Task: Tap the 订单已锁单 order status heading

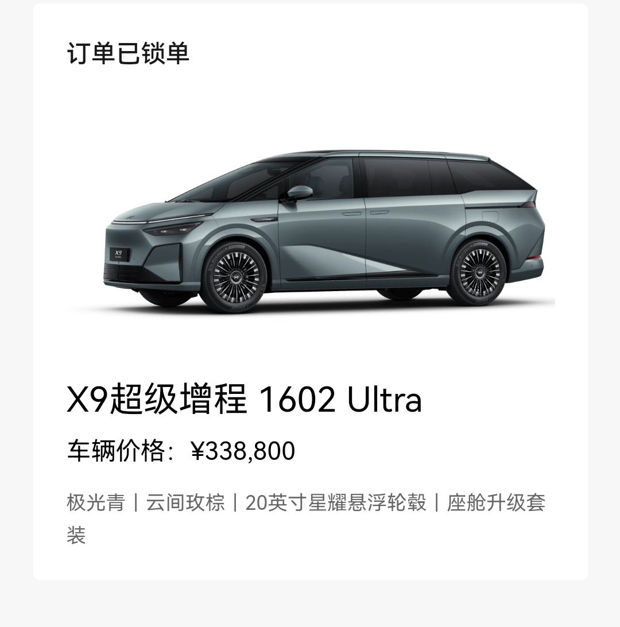Action: click(128, 53)
